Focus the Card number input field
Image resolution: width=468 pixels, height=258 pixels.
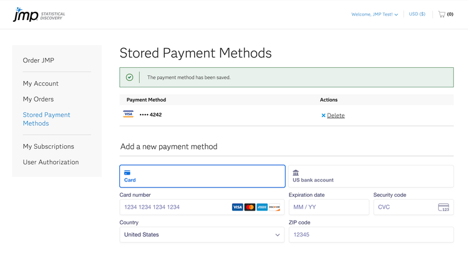202,207
